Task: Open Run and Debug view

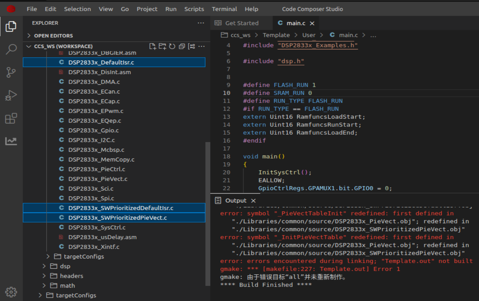Action: [11, 95]
